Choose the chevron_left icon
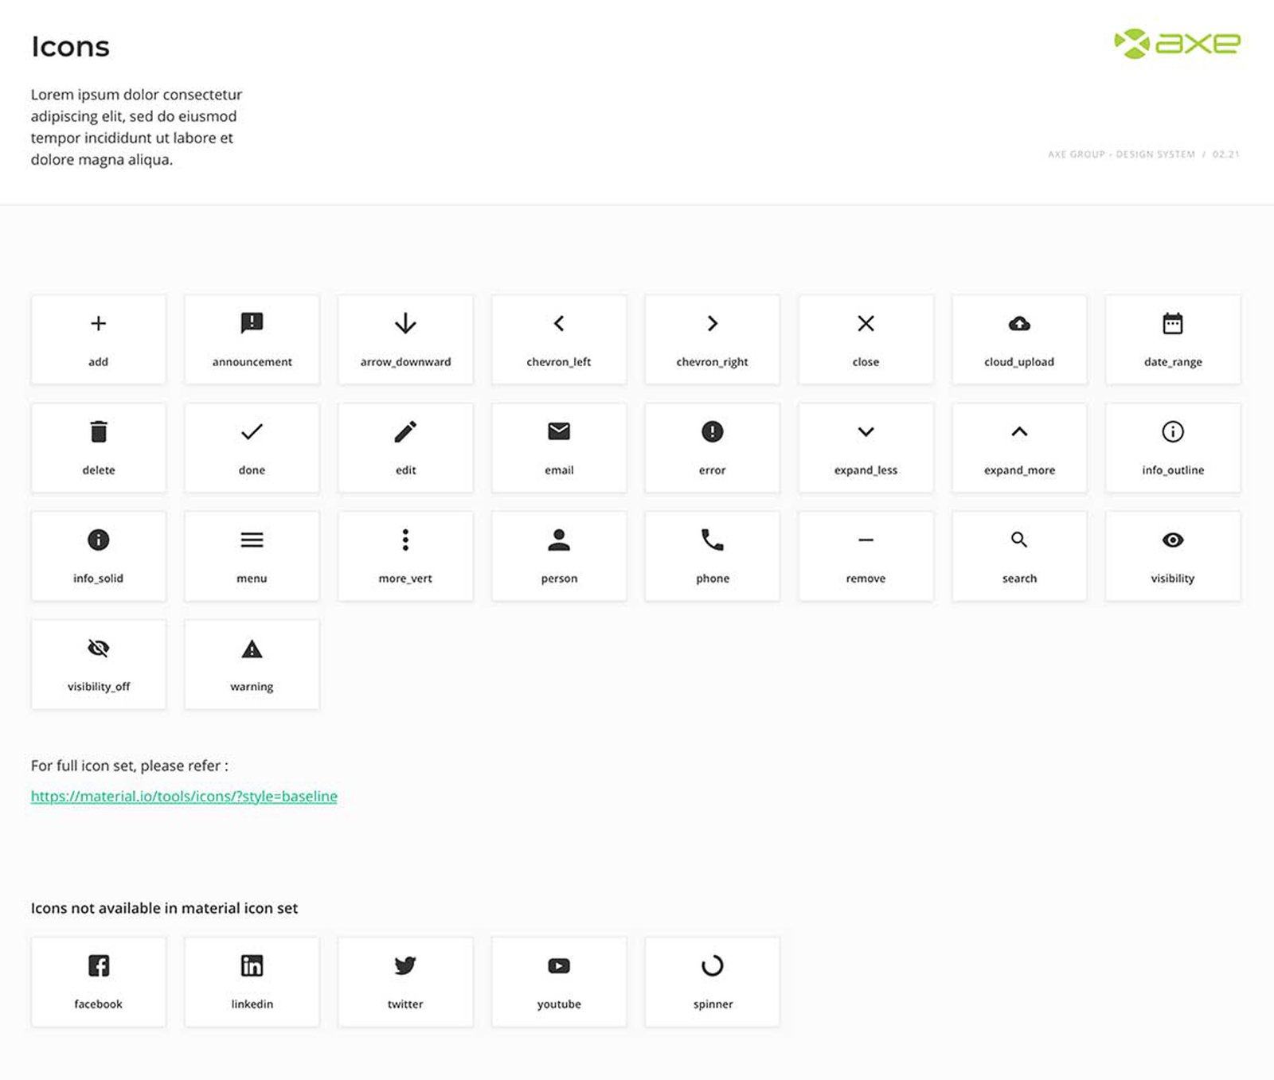 click(559, 323)
